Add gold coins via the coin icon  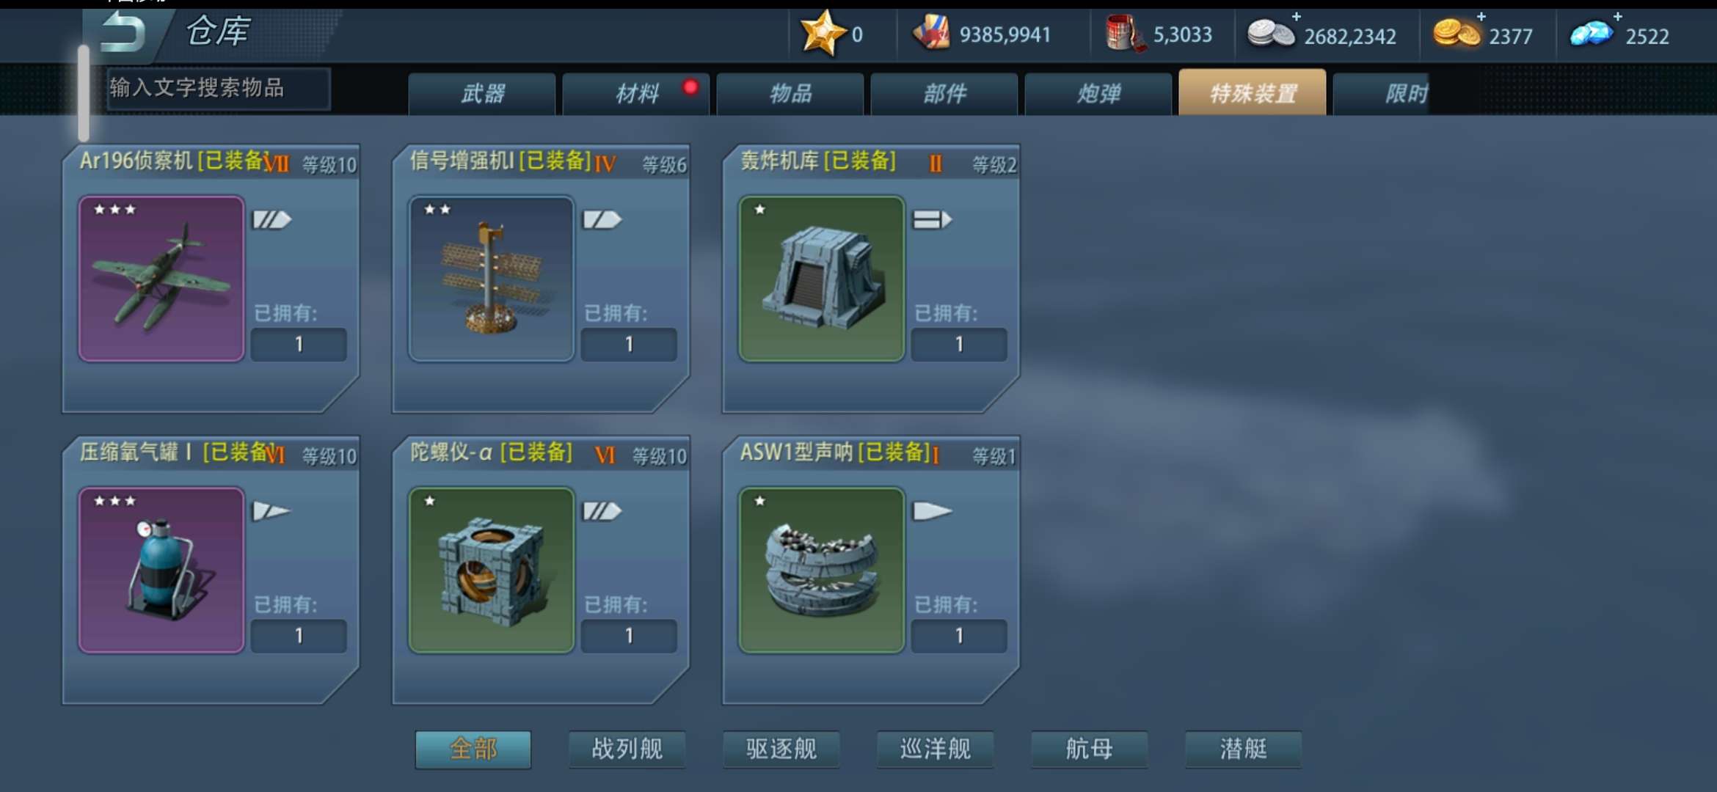[x=1457, y=34]
